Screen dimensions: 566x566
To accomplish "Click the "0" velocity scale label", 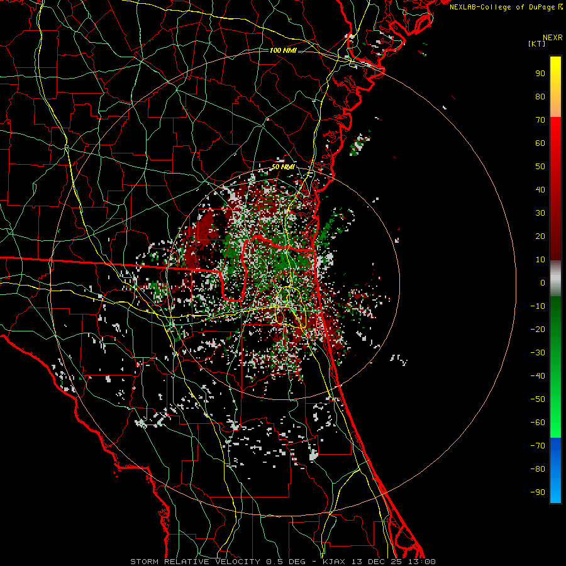I will (543, 283).
